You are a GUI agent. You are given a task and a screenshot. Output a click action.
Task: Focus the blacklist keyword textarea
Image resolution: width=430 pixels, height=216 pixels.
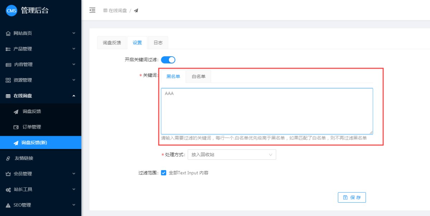tap(267, 111)
